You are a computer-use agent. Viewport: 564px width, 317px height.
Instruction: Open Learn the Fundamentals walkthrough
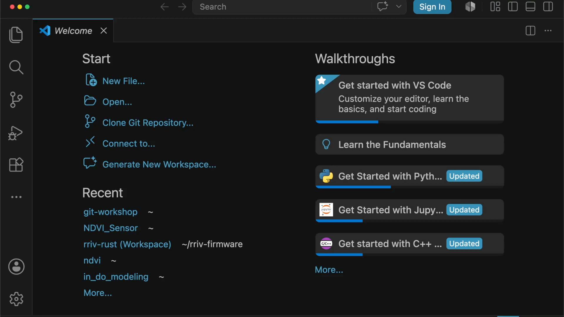[409, 144]
